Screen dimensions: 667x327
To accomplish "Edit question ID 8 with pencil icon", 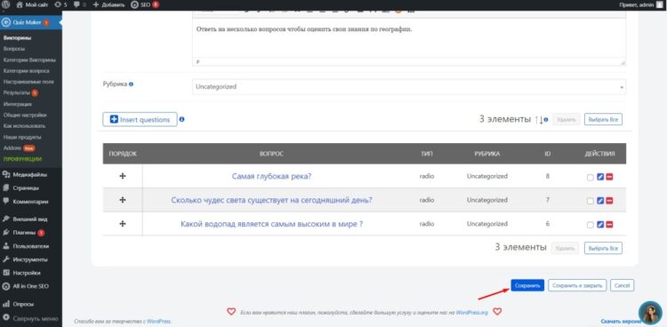I will [x=600, y=177].
